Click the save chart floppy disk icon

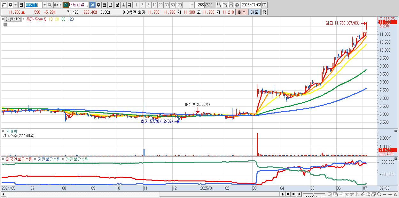[x=231, y=5]
